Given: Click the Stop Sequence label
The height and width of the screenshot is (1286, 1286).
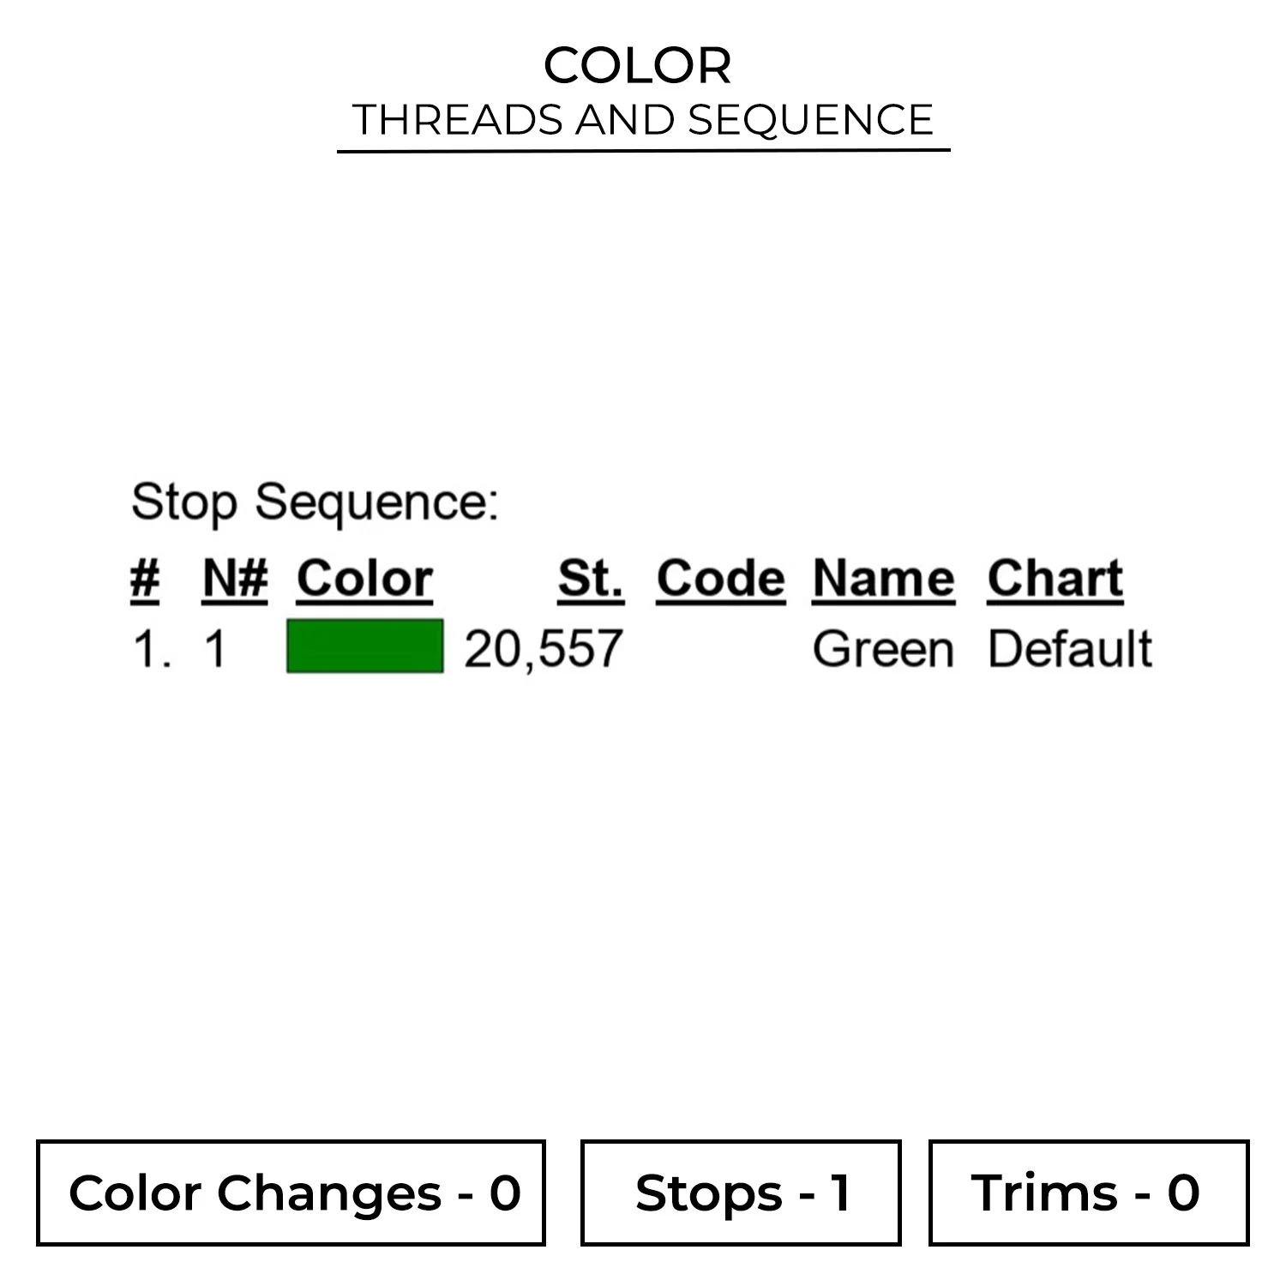Looking at the screenshot, I should pos(315,502).
